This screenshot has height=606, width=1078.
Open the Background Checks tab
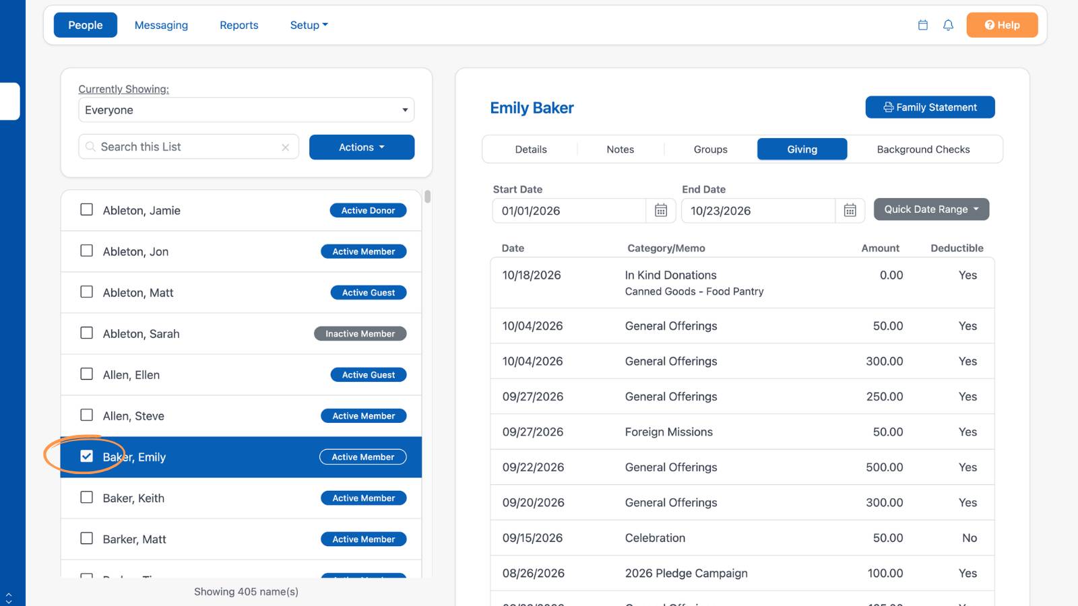pyautogui.click(x=924, y=149)
